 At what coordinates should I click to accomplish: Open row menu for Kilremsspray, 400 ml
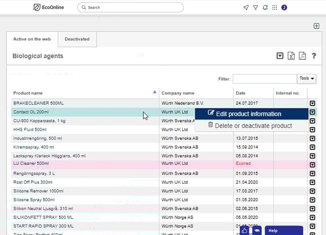(x=312, y=147)
